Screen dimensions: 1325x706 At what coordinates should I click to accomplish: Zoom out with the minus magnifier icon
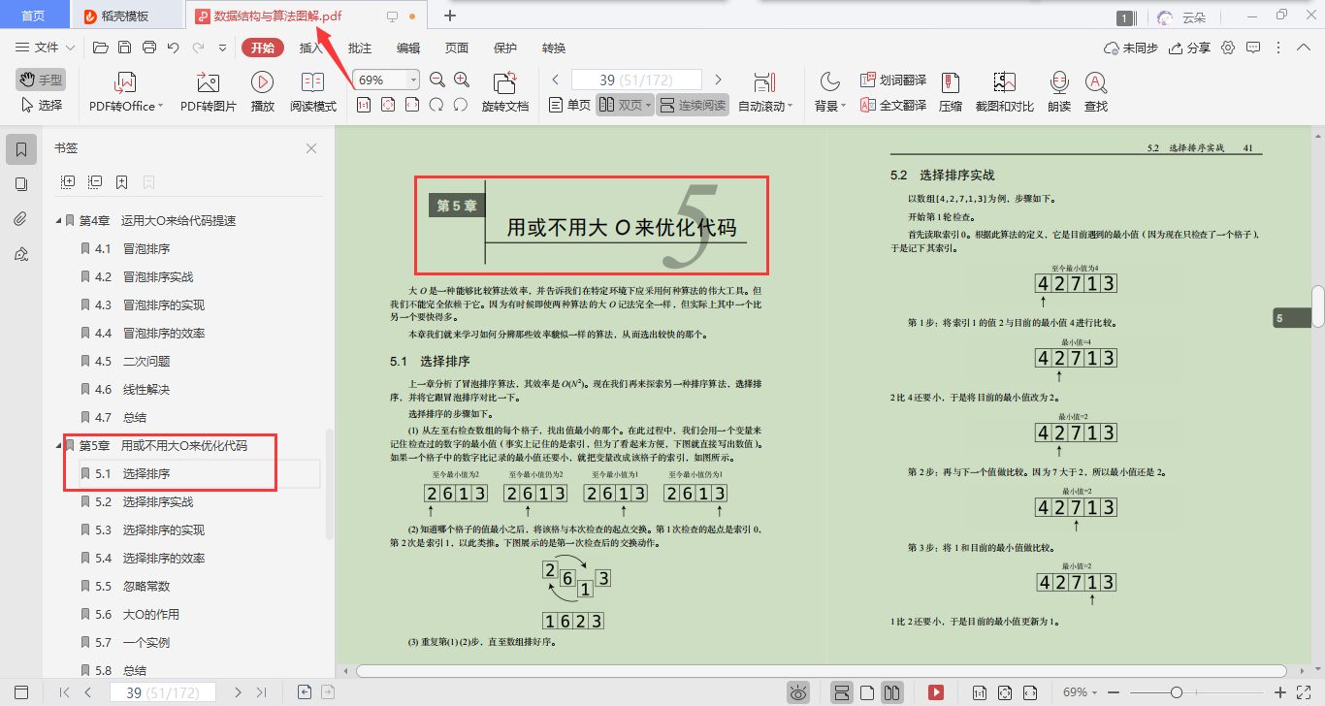pos(437,80)
